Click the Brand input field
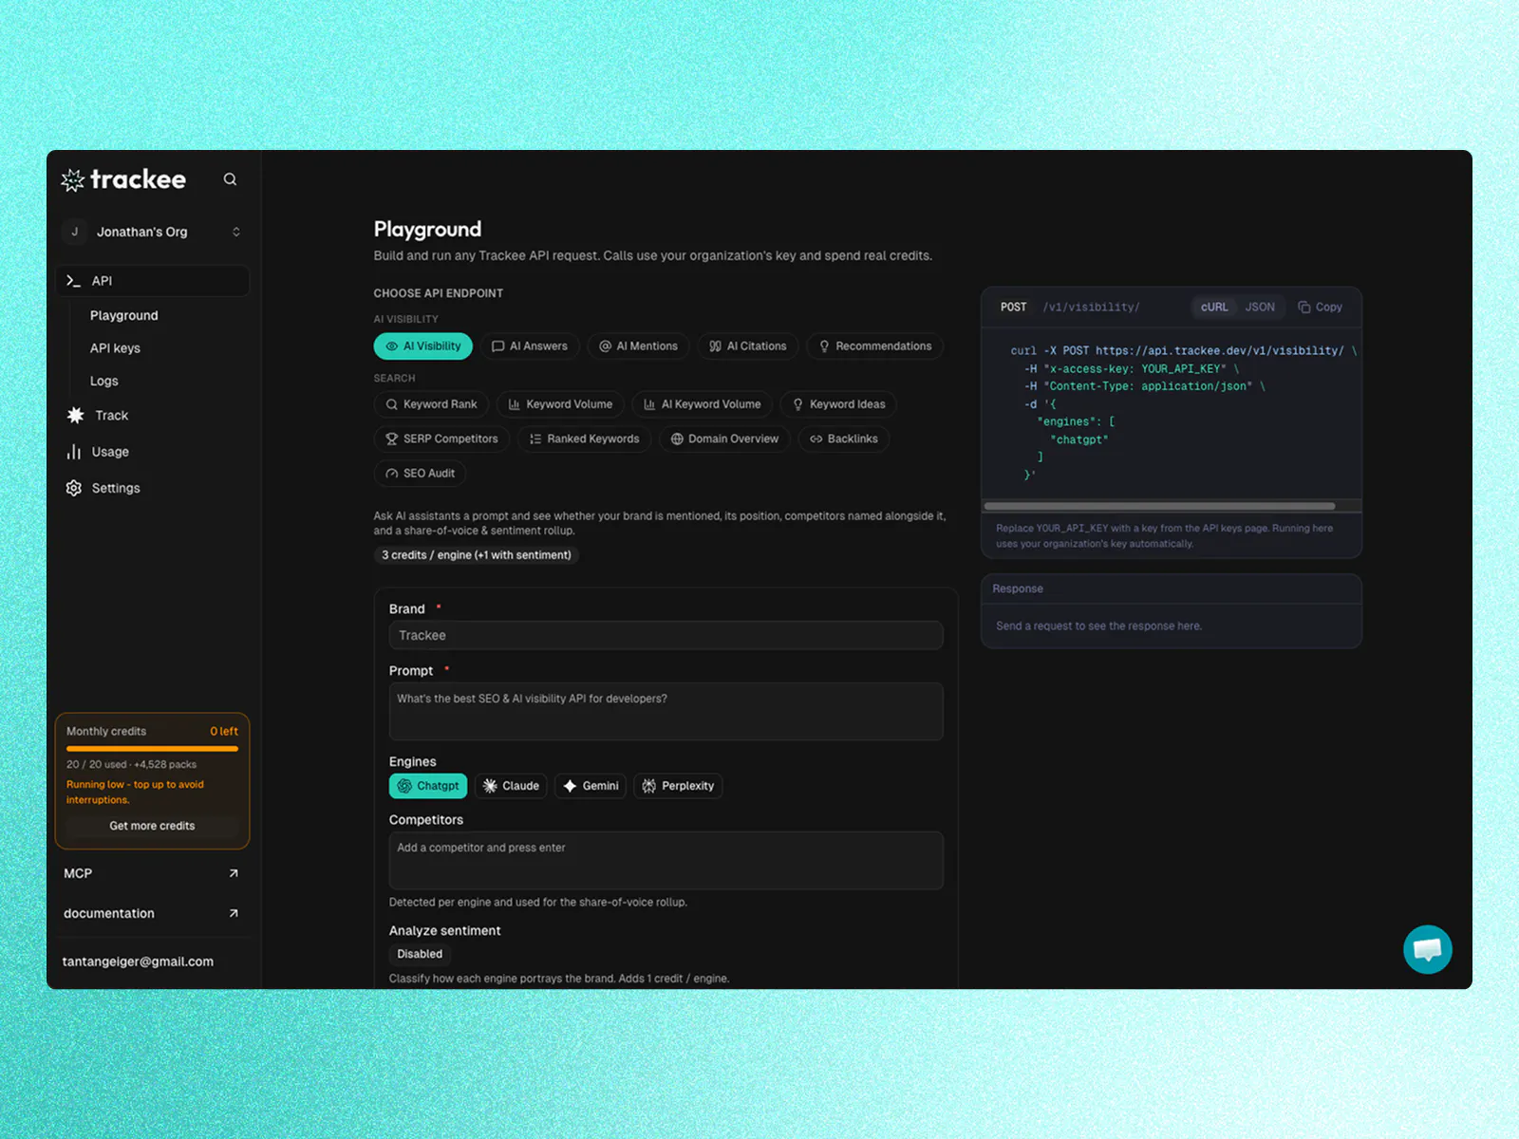 click(x=666, y=635)
